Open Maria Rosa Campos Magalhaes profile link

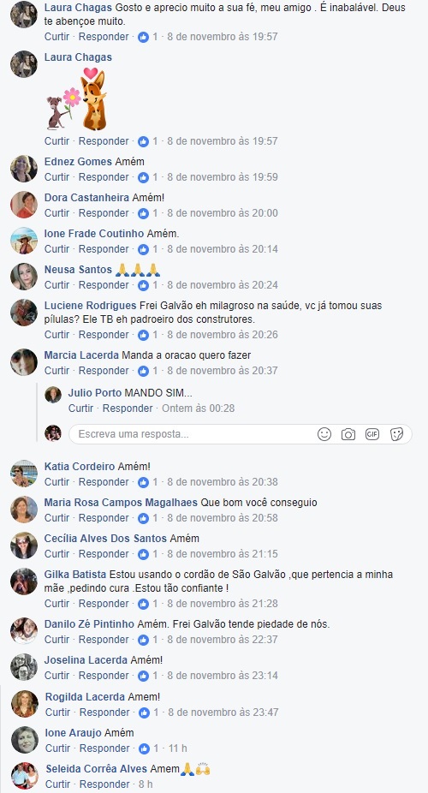click(x=121, y=503)
